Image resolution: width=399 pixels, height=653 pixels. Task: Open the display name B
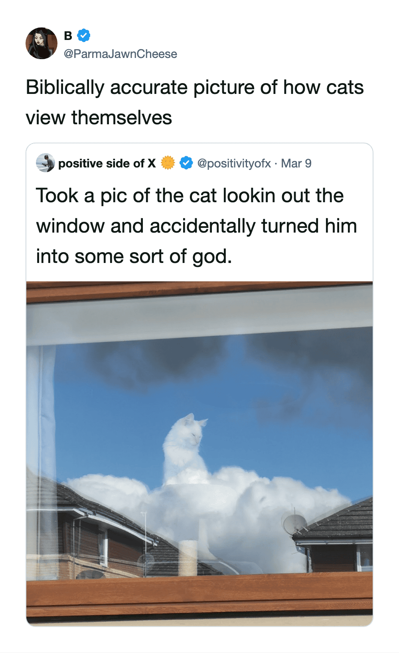pyautogui.click(x=68, y=36)
